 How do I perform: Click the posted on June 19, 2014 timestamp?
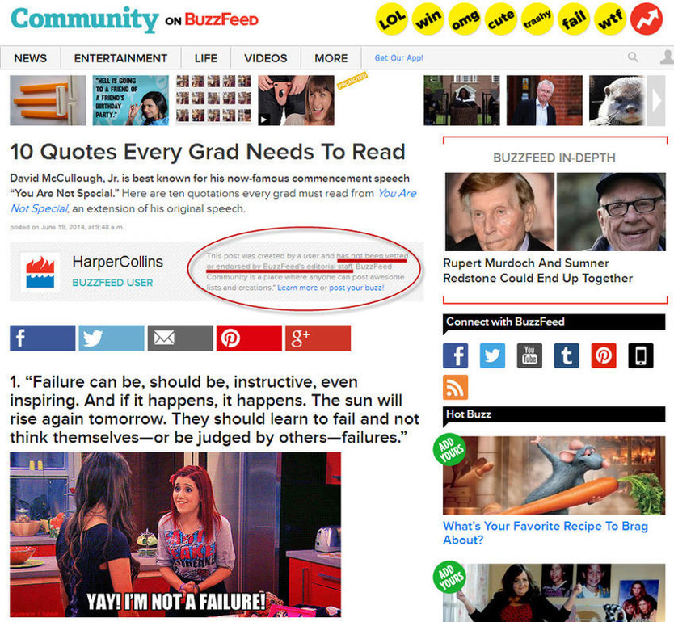point(67,227)
